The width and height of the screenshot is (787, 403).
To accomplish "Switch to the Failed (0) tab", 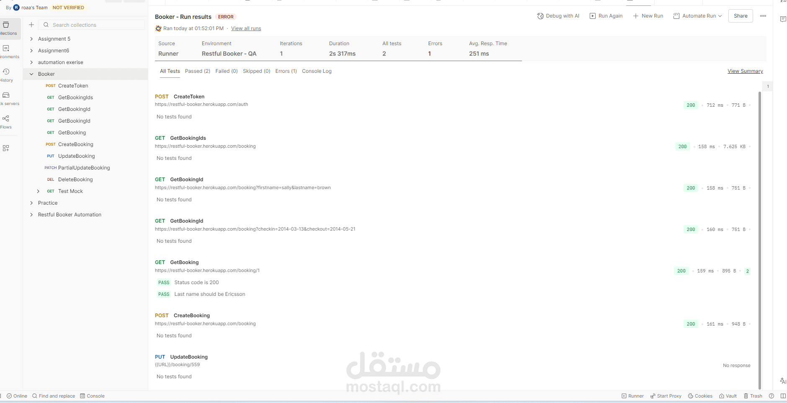I will [227, 71].
